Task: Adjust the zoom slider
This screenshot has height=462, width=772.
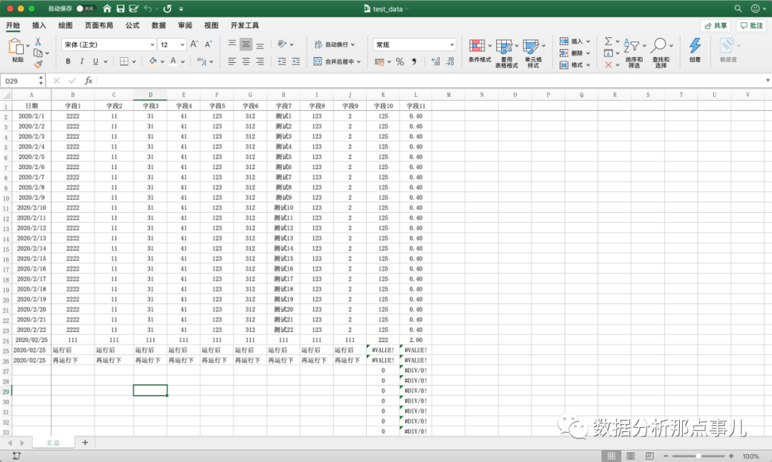Action: pyautogui.click(x=698, y=456)
